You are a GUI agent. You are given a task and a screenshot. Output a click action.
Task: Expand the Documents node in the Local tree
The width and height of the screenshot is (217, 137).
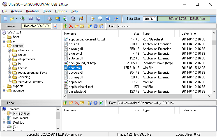[x=4, y=118]
